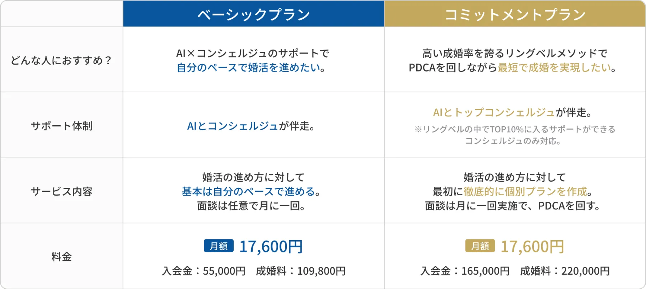
Task: Select the サービス内容 row label
Action: click(61, 191)
